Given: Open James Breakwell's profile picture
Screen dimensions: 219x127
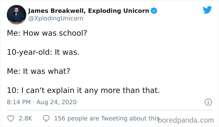Looking at the screenshot, I should [16, 14].
